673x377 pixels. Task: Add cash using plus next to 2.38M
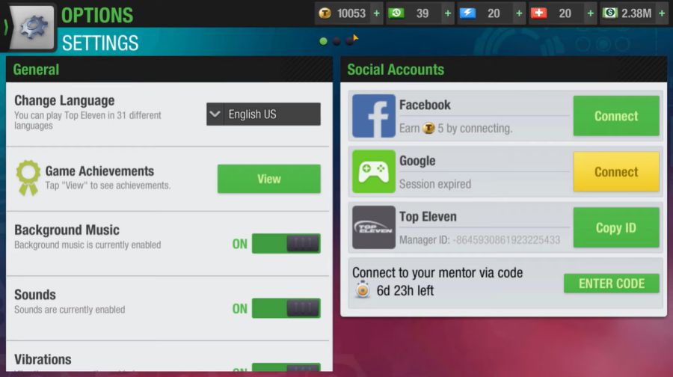(x=662, y=13)
